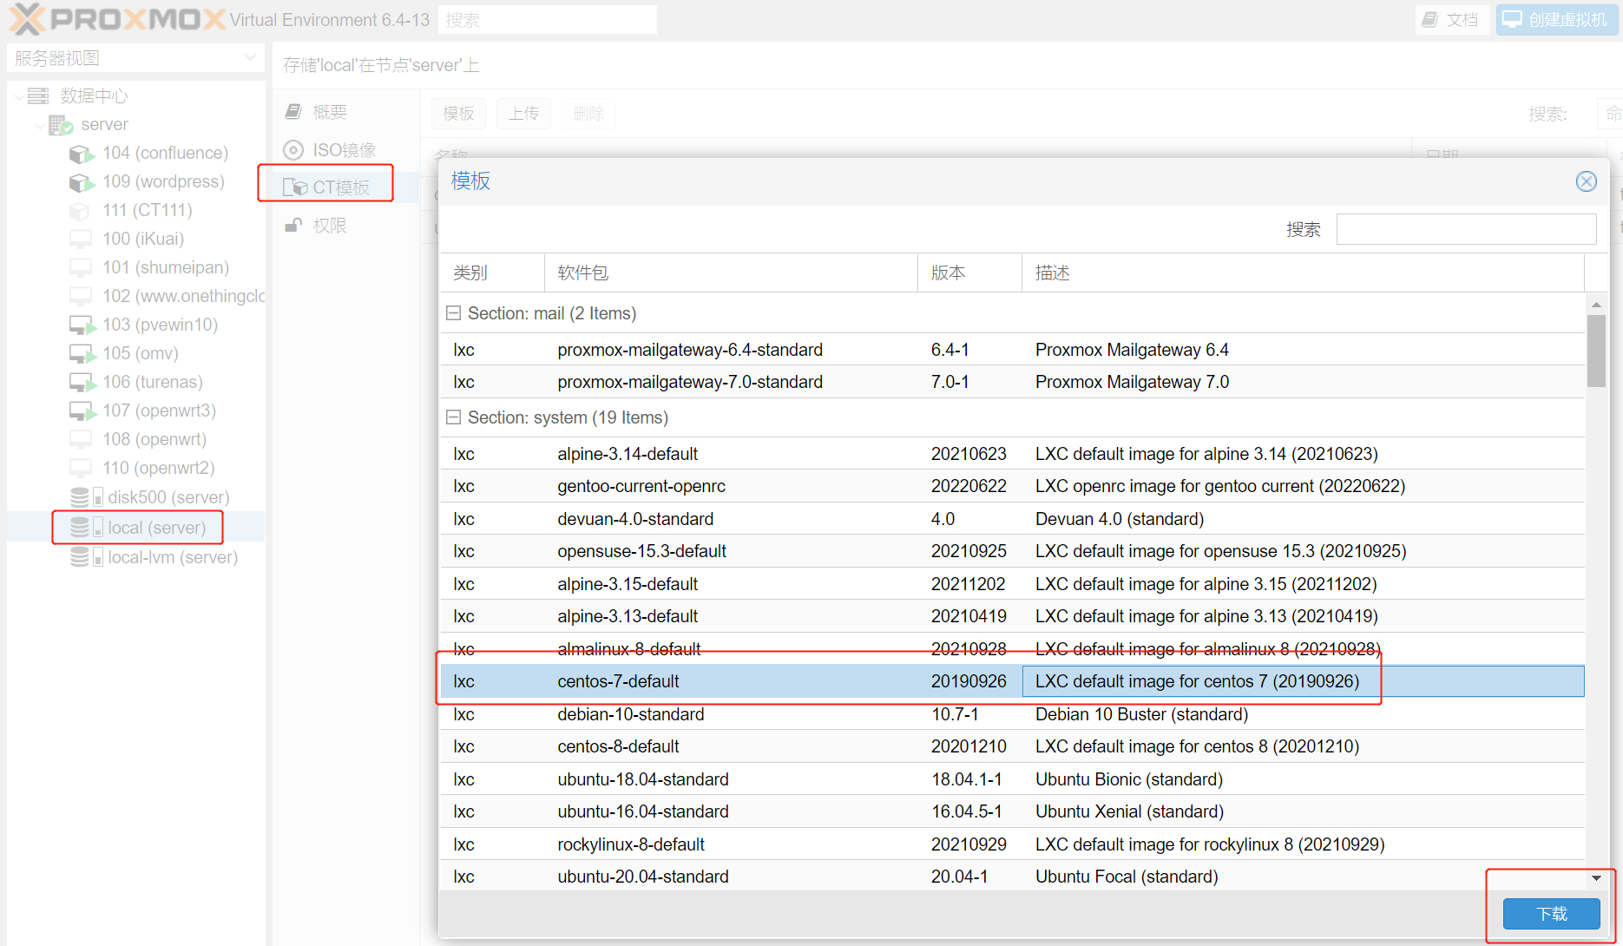
Task: Click local-lvm storage icon
Action: 86,557
